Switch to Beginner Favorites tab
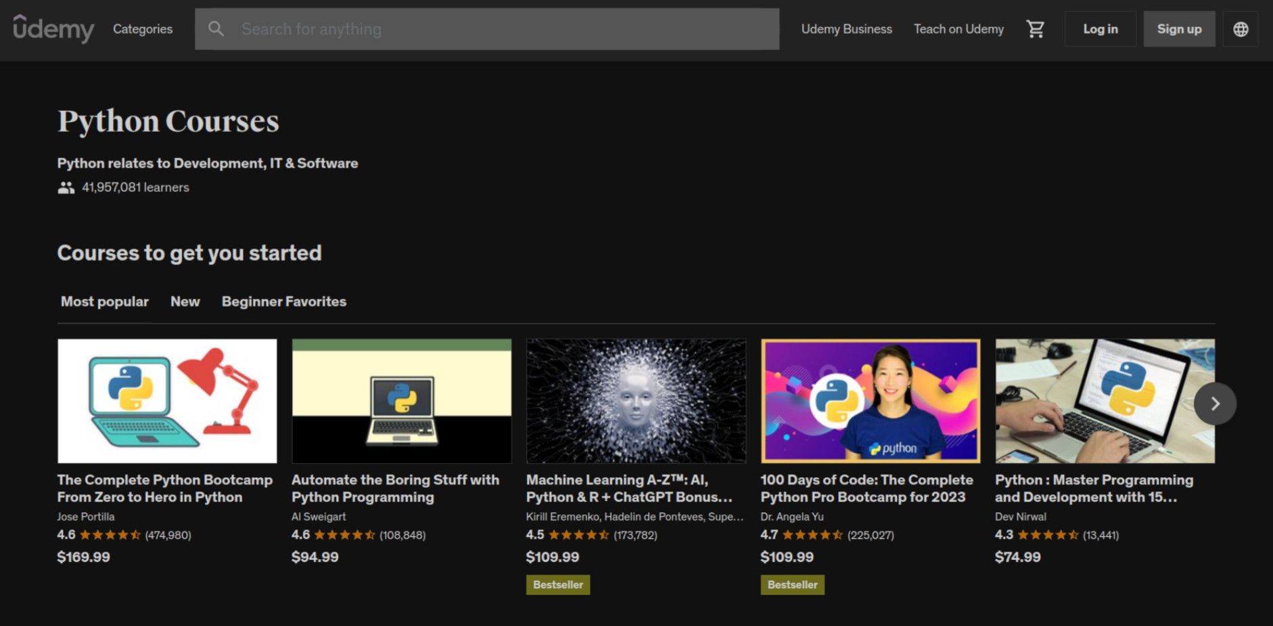 point(284,302)
